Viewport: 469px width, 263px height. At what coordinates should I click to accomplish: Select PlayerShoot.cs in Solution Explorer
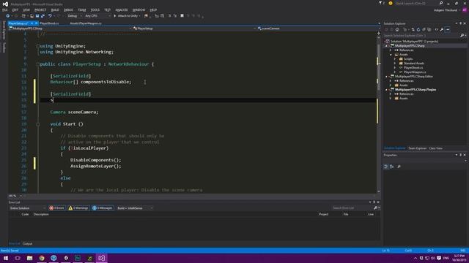pos(413,68)
